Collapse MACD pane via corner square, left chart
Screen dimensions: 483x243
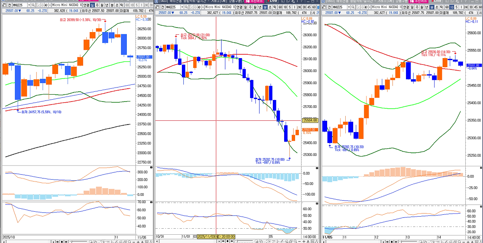(x=152, y=167)
